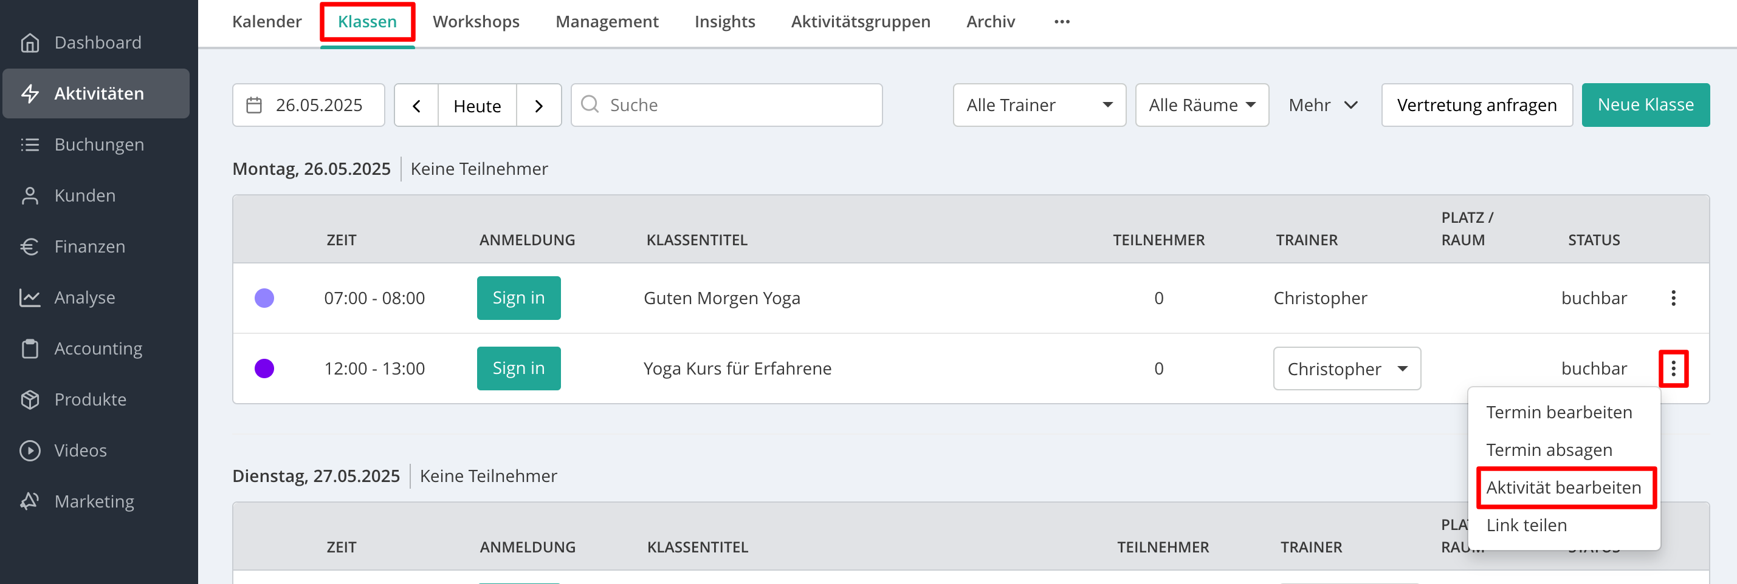Switch to the Kalender tab

pos(266,22)
